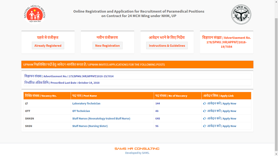Click vacancy count 48
Viewport: 278px width, 156px height.
tap(157, 111)
